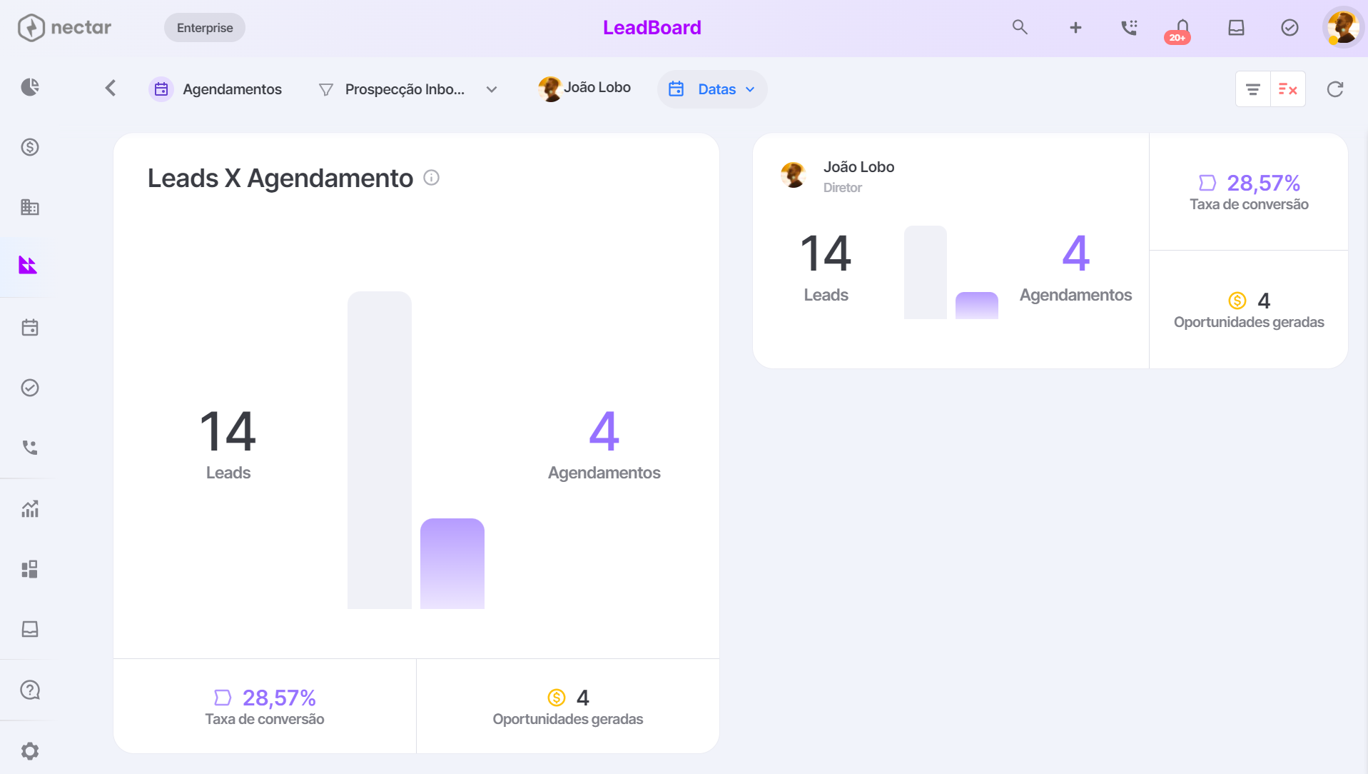Expand the Prospecção Inbo... funnel dropdown
Viewport: 1368px width, 774px height.
(x=407, y=89)
